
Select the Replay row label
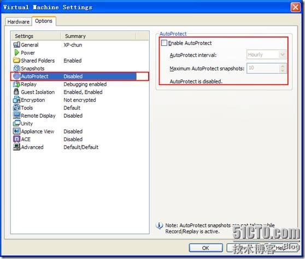click(28, 84)
